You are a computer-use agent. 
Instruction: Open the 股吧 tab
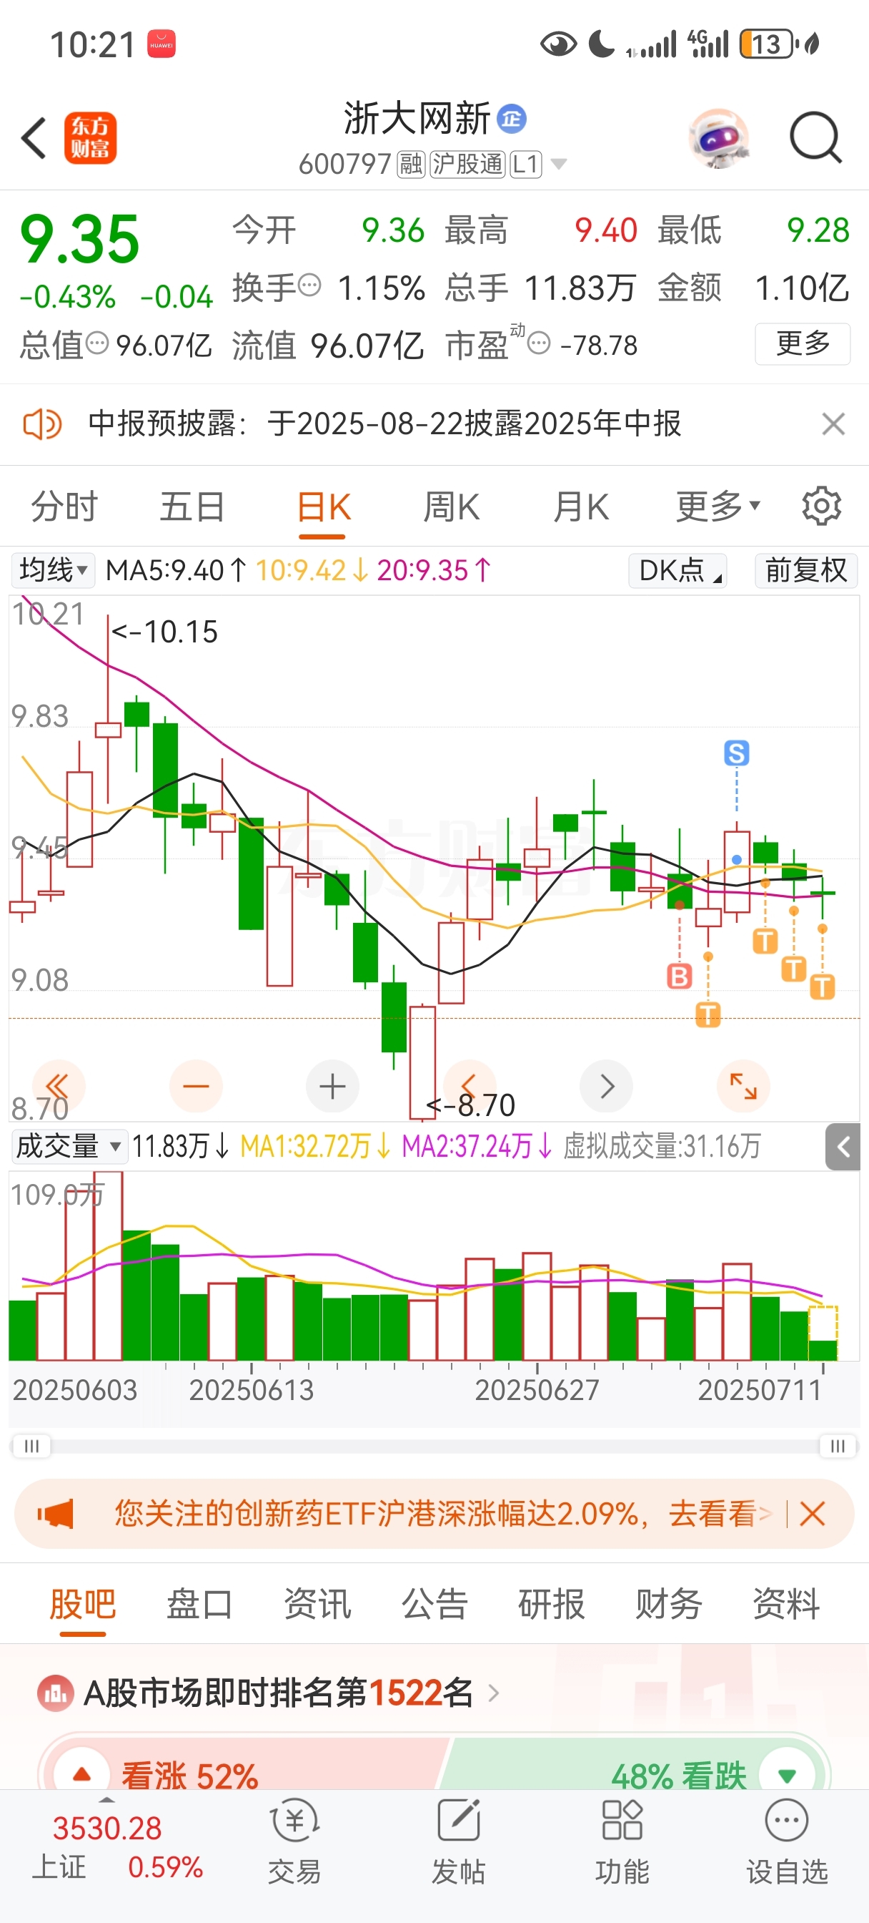[83, 1603]
